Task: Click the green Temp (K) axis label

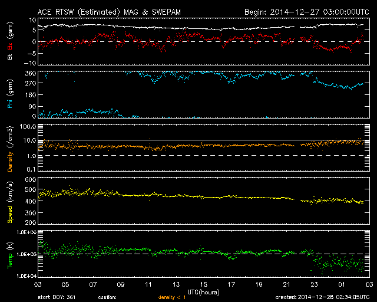Action: (11, 255)
